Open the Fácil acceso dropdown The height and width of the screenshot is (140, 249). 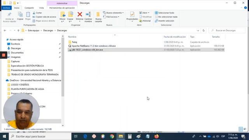111,17
